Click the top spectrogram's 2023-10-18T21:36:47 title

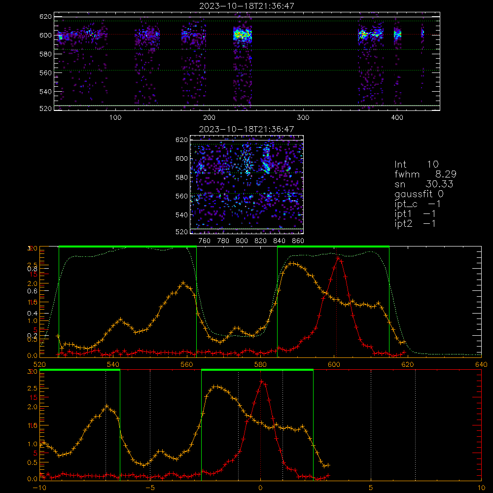pos(247,6)
